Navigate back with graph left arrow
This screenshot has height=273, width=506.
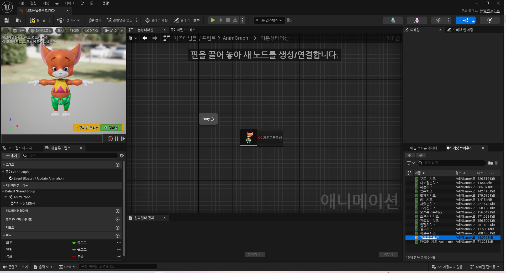pos(145,38)
